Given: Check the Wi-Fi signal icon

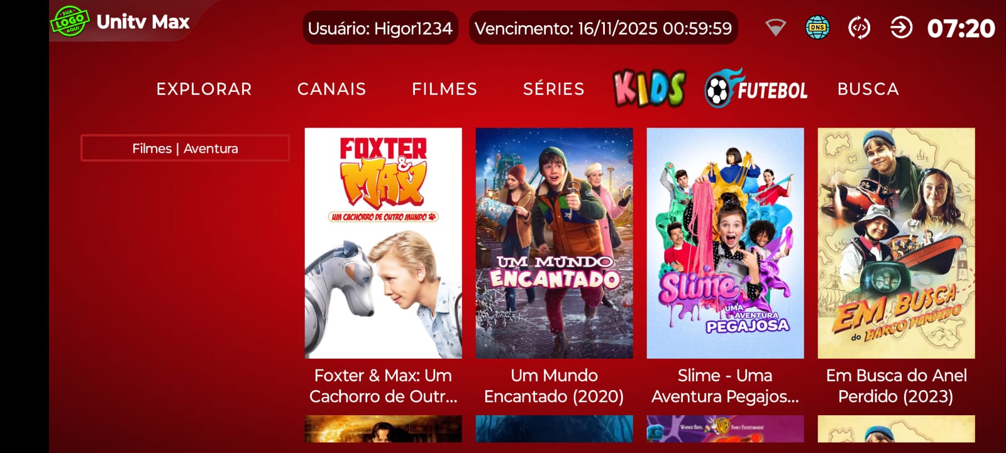Looking at the screenshot, I should click(x=775, y=28).
